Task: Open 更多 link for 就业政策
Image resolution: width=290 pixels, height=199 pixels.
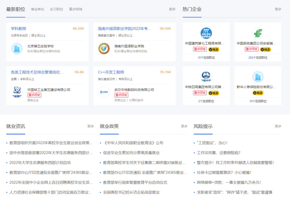Action: 184,126
